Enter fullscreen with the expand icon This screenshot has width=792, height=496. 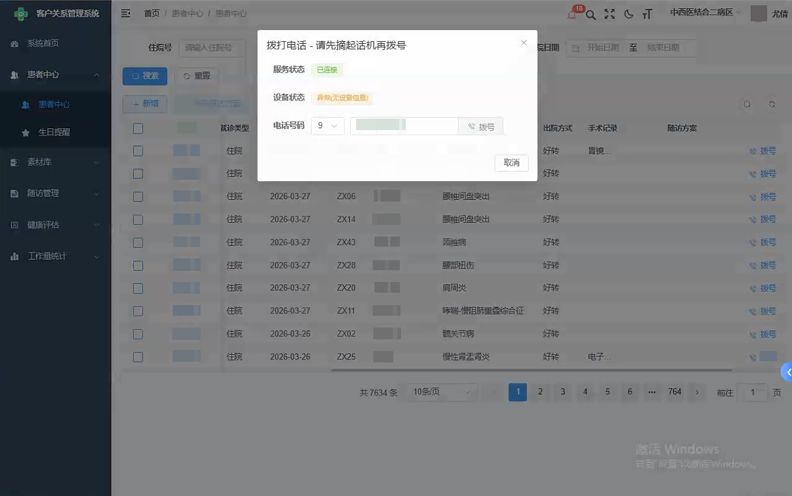609,14
